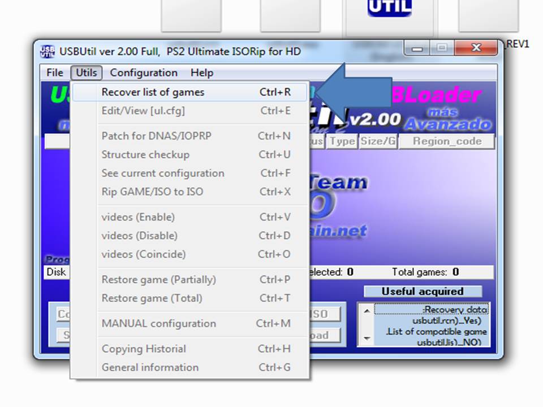Select Recover list of games

pos(189,92)
